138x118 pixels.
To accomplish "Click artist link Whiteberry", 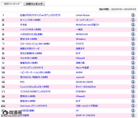I will coord(81,39).
